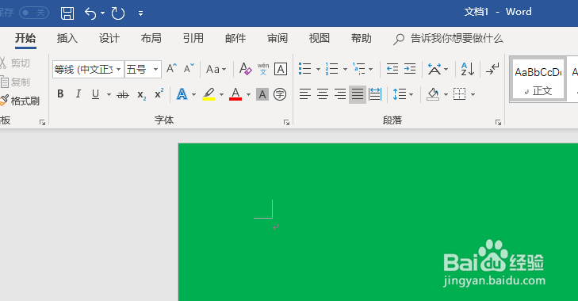Screen dimensions: 578x301
Task: Open the clipboard pane dialog launcher
Action: click(x=42, y=122)
